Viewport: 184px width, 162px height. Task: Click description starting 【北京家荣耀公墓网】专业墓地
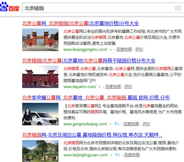(123, 112)
